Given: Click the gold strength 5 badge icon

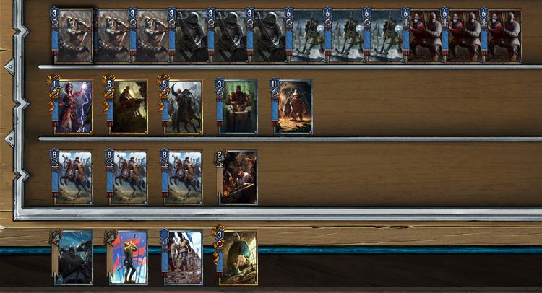Looking at the screenshot, I should [108, 83].
